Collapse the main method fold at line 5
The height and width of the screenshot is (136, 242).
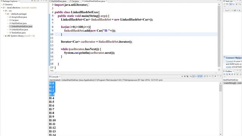[54, 16]
